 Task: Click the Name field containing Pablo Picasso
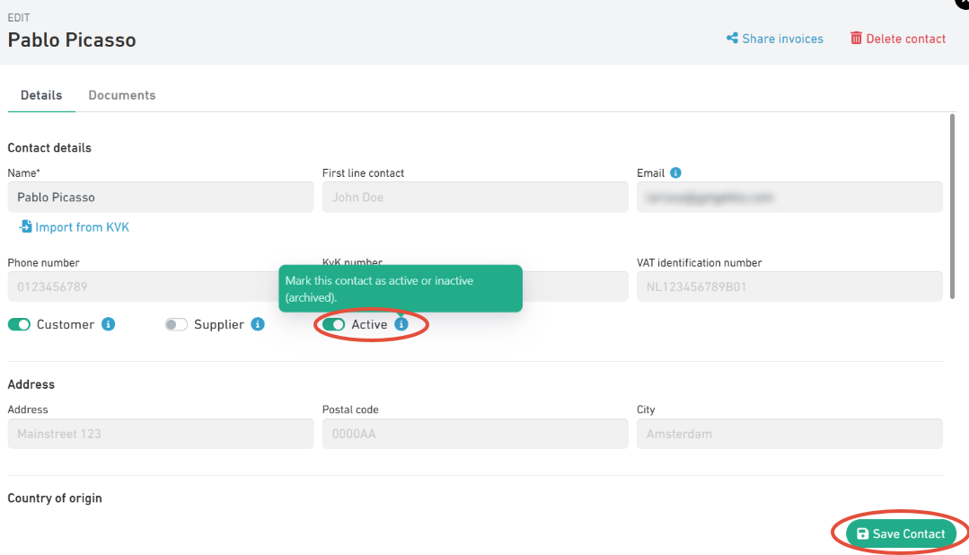(x=161, y=198)
